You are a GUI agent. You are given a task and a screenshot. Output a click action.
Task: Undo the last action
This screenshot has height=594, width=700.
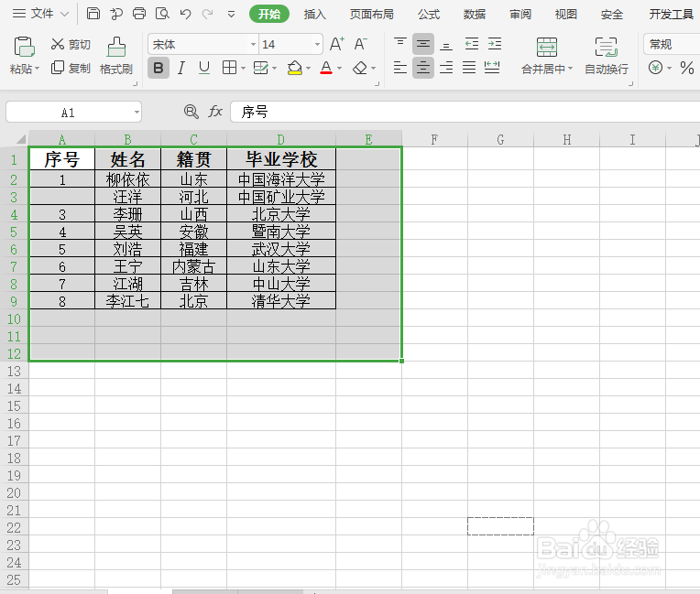click(185, 15)
